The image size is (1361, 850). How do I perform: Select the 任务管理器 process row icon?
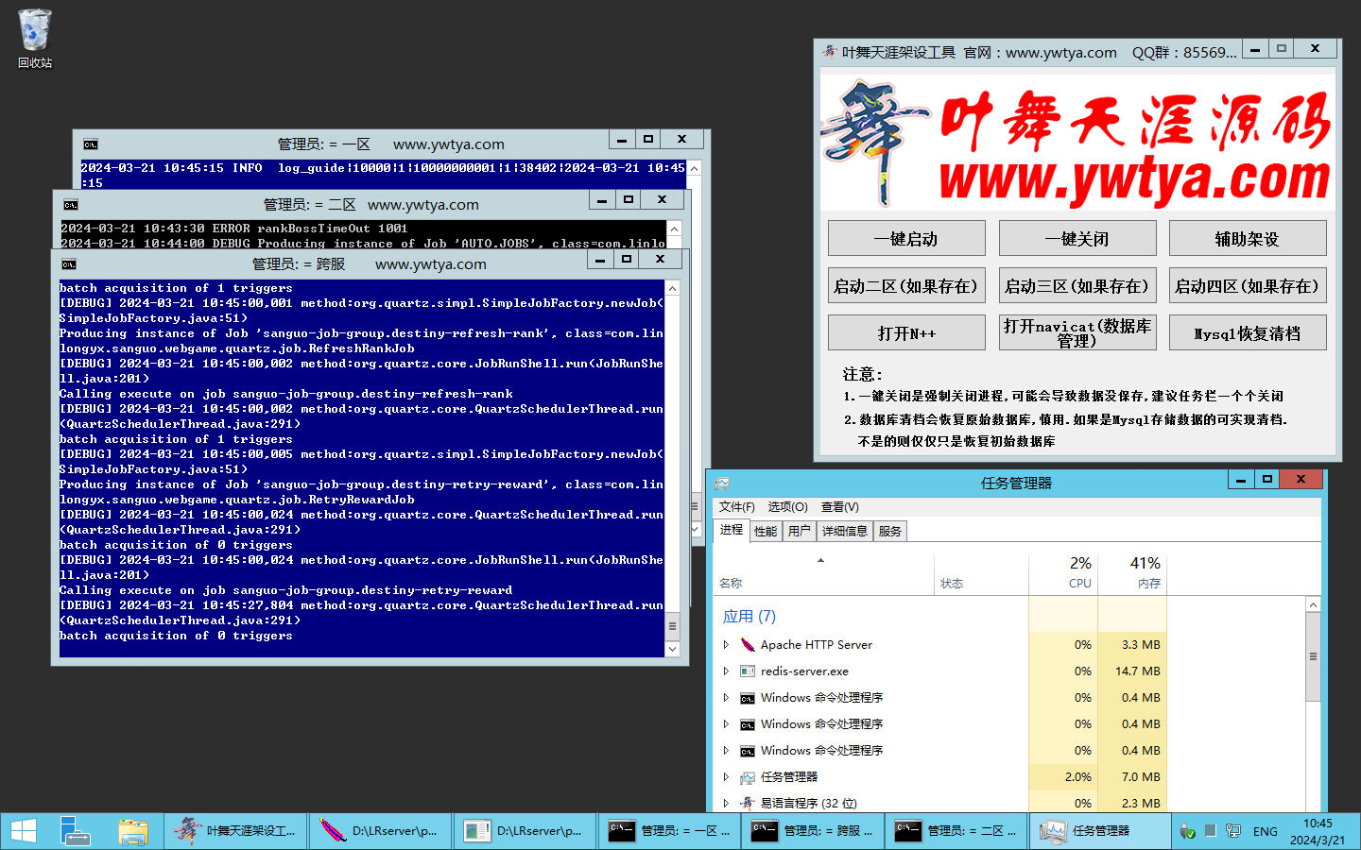tap(747, 777)
